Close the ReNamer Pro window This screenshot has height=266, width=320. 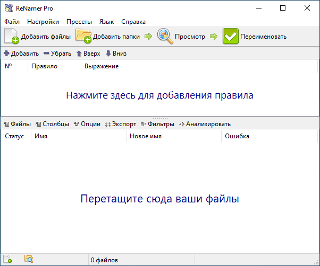click(307, 8)
